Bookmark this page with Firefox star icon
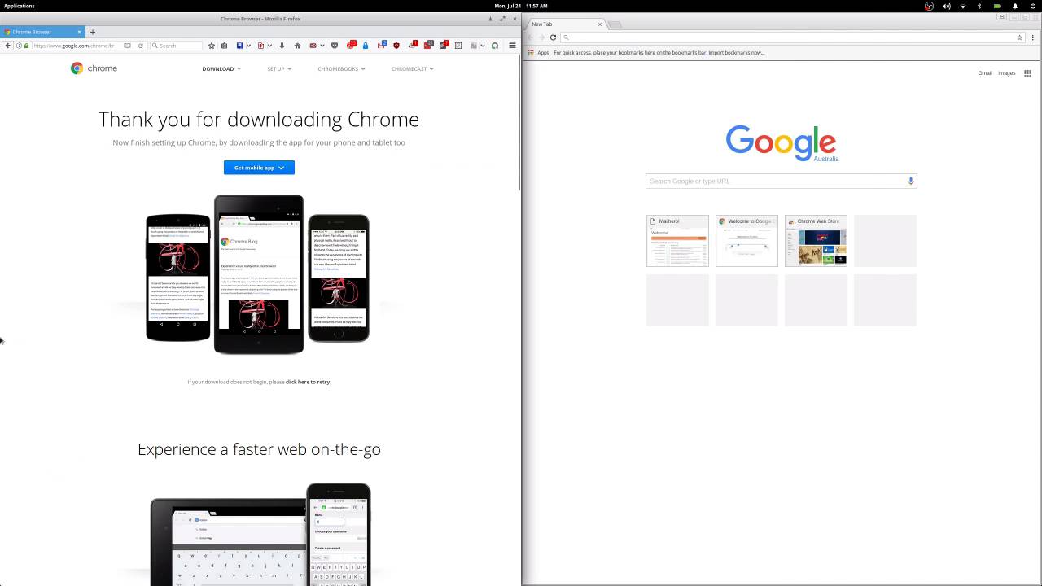The image size is (1042, 586). point(212,46)
